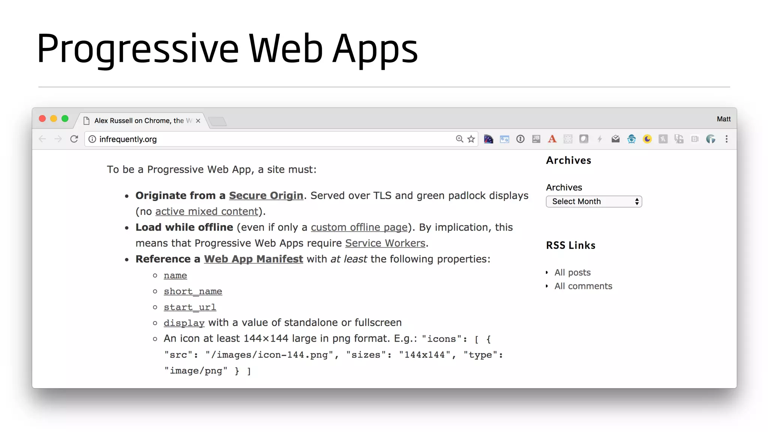Open the Honey 'h' extension icon
This screenshot has width=768, height=432.
pos(663,139)
